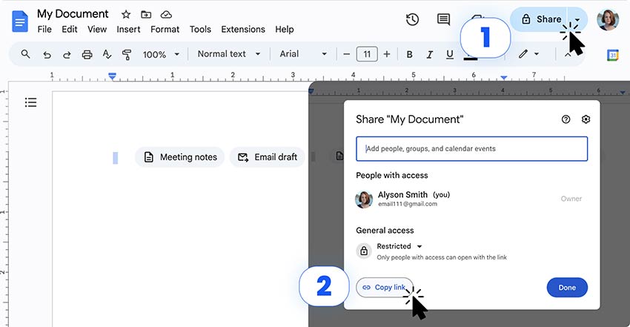The image size is (630, 327).
Task: Toggle the document outline list icon
Action: coord(30,102)
